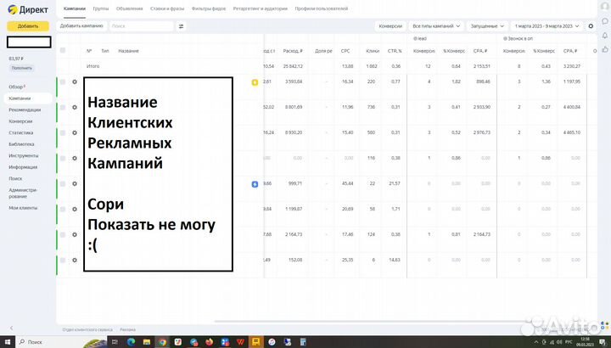
Task: Open settings gear for campaign with spend 8 930,20
Action: [x=75, y=133]
